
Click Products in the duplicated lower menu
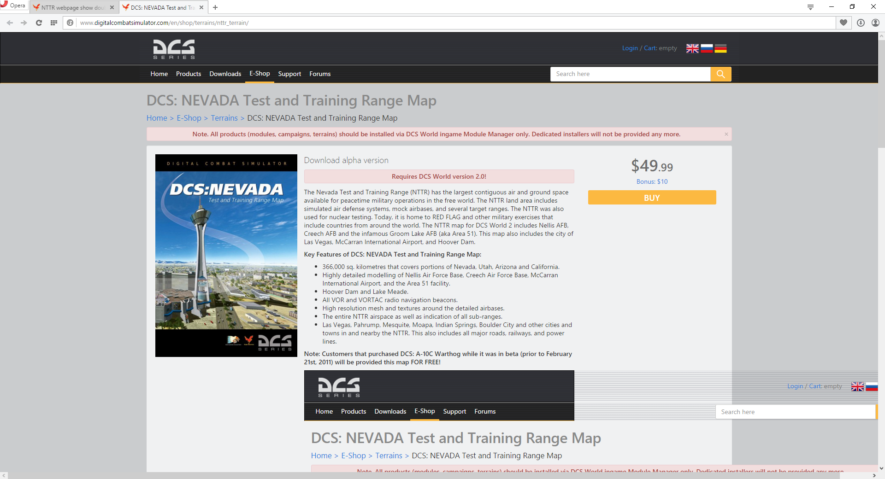click(354, 411)
